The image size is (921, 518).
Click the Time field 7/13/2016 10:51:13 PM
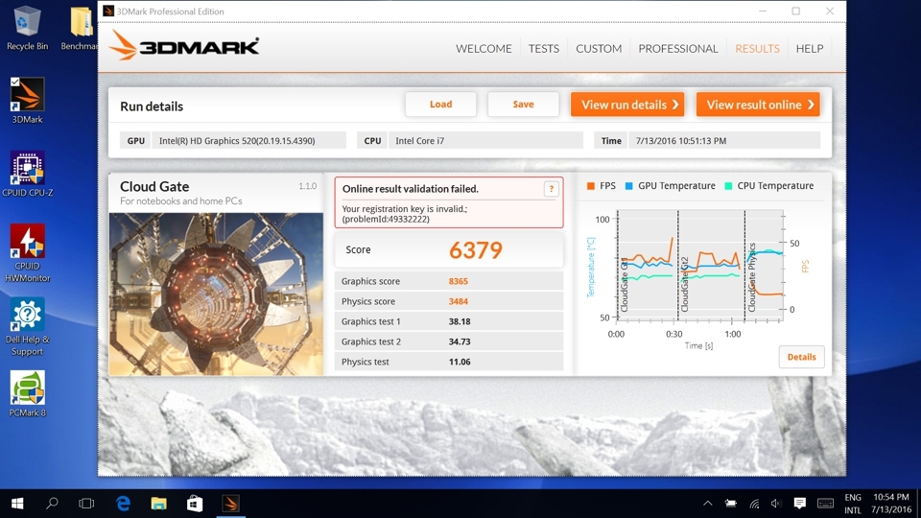pyautogui.click(x=724, y=141)
